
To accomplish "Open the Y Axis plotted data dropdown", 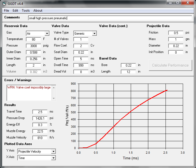I will click(53, 151).
